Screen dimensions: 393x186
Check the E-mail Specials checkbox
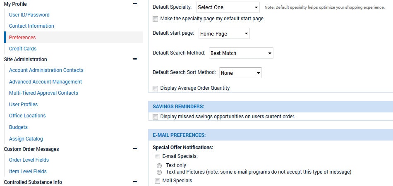click(x=157, y=156)
